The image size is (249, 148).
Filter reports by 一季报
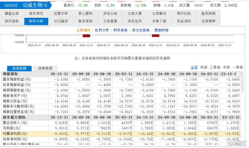(238, 68)
